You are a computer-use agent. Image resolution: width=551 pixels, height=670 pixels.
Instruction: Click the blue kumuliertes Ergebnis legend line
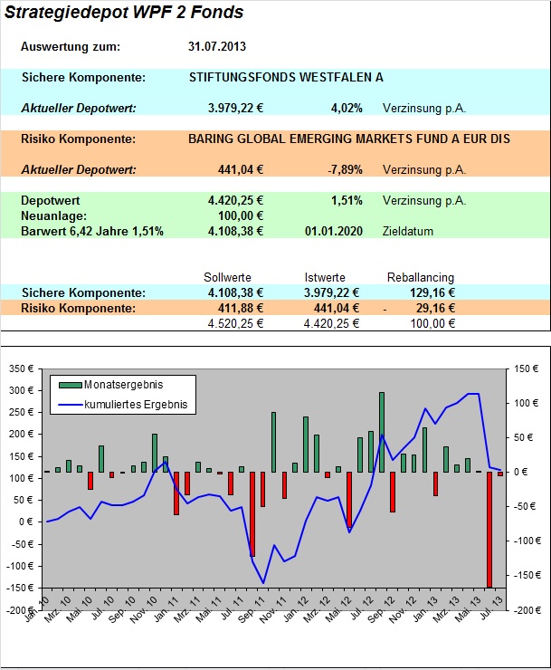(70, 404)
